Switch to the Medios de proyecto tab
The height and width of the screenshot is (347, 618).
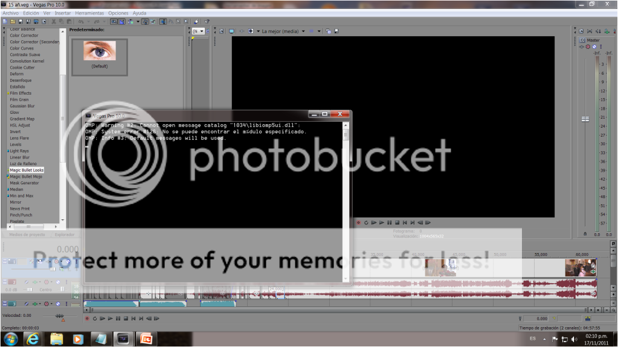pos(27,234)
